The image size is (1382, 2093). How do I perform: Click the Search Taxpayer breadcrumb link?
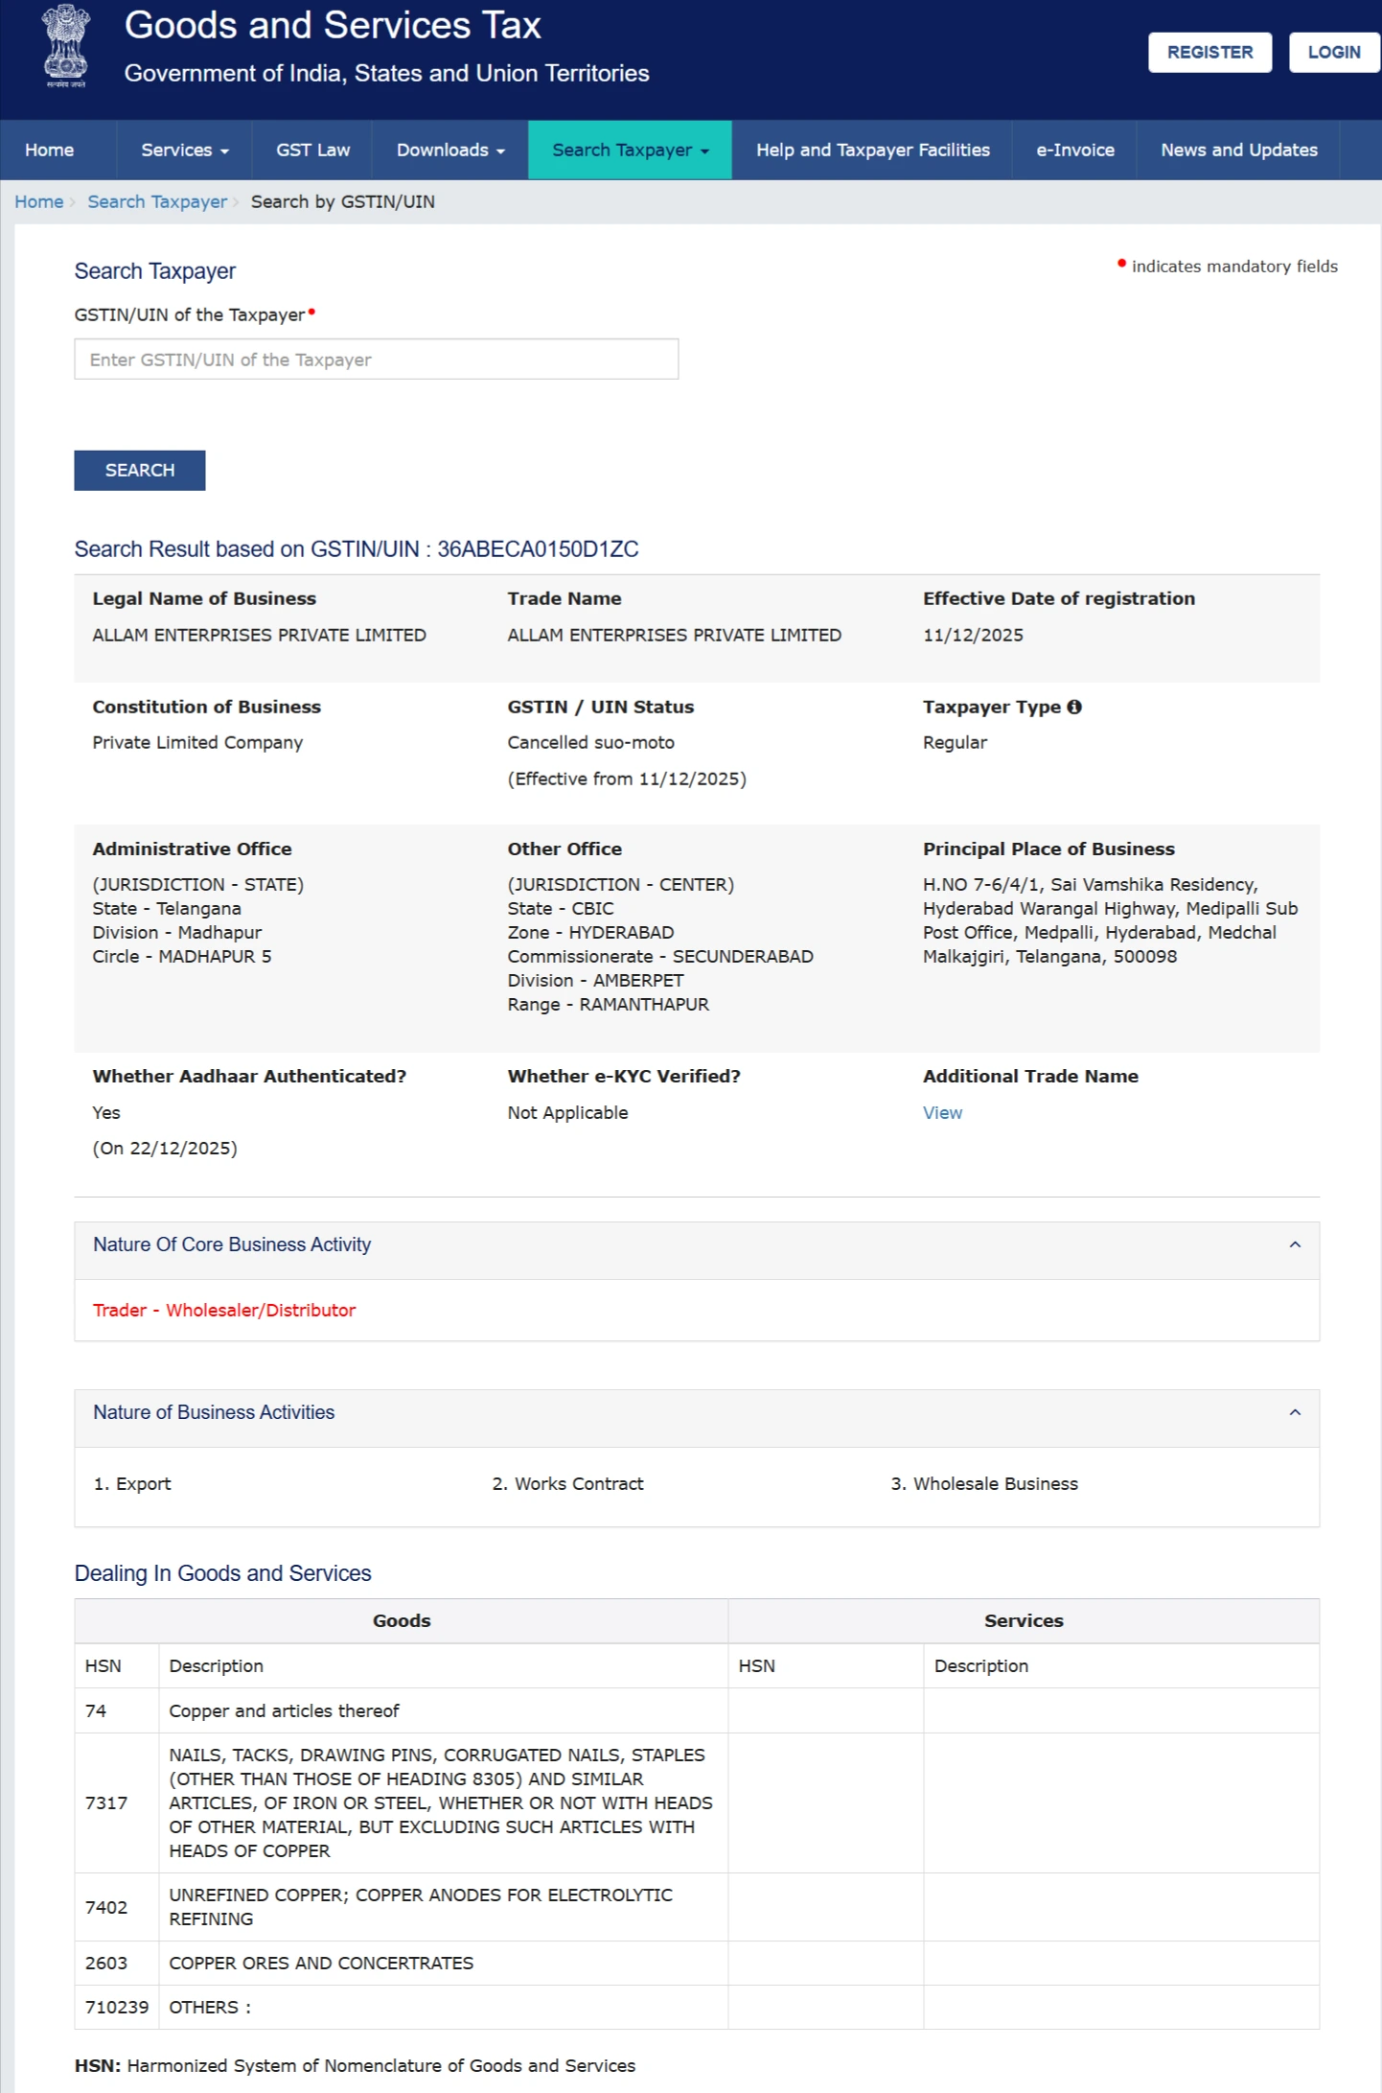(157, 201)
